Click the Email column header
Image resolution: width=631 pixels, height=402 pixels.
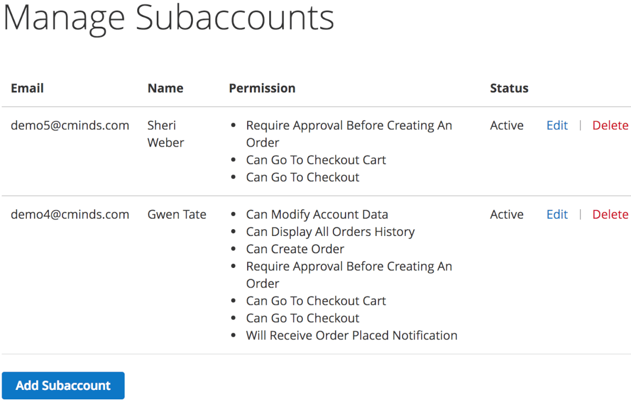click(x=27, y=88)
